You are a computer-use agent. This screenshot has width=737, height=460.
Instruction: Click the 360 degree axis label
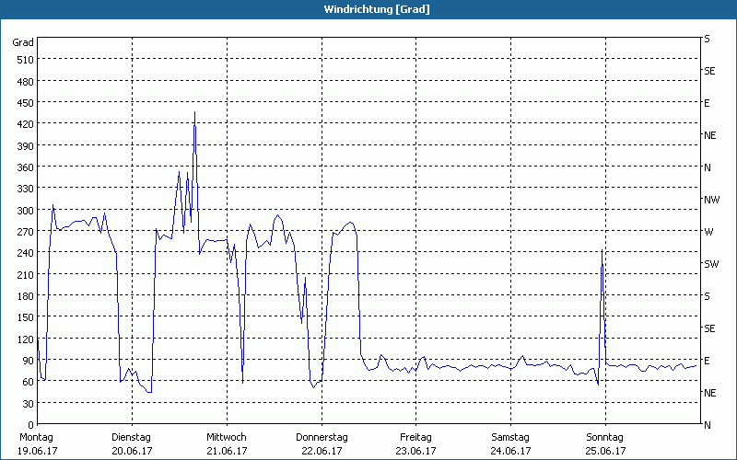tap(23, 167)
